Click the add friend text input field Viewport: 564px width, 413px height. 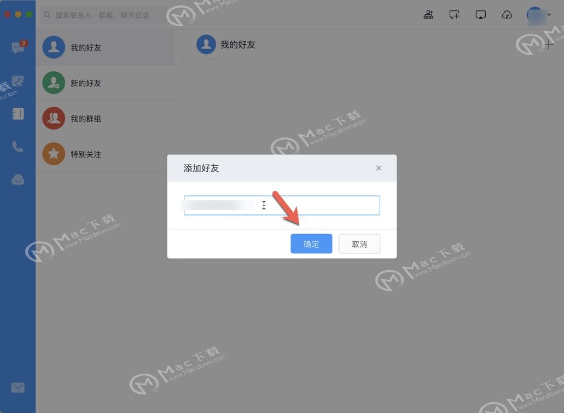point(282,206)
